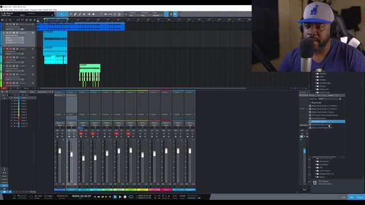This screenshot has height=205, width=365.
Task: Unmute the seventh mixer channel
Action: pyautogui.click(x=128, y=134)
